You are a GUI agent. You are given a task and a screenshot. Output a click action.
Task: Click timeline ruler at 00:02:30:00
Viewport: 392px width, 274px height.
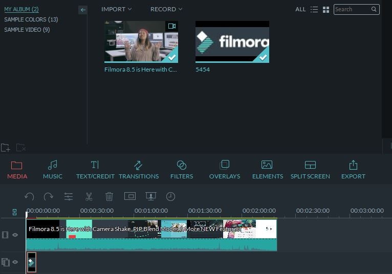pyautogui.click(x=313, y=211)
